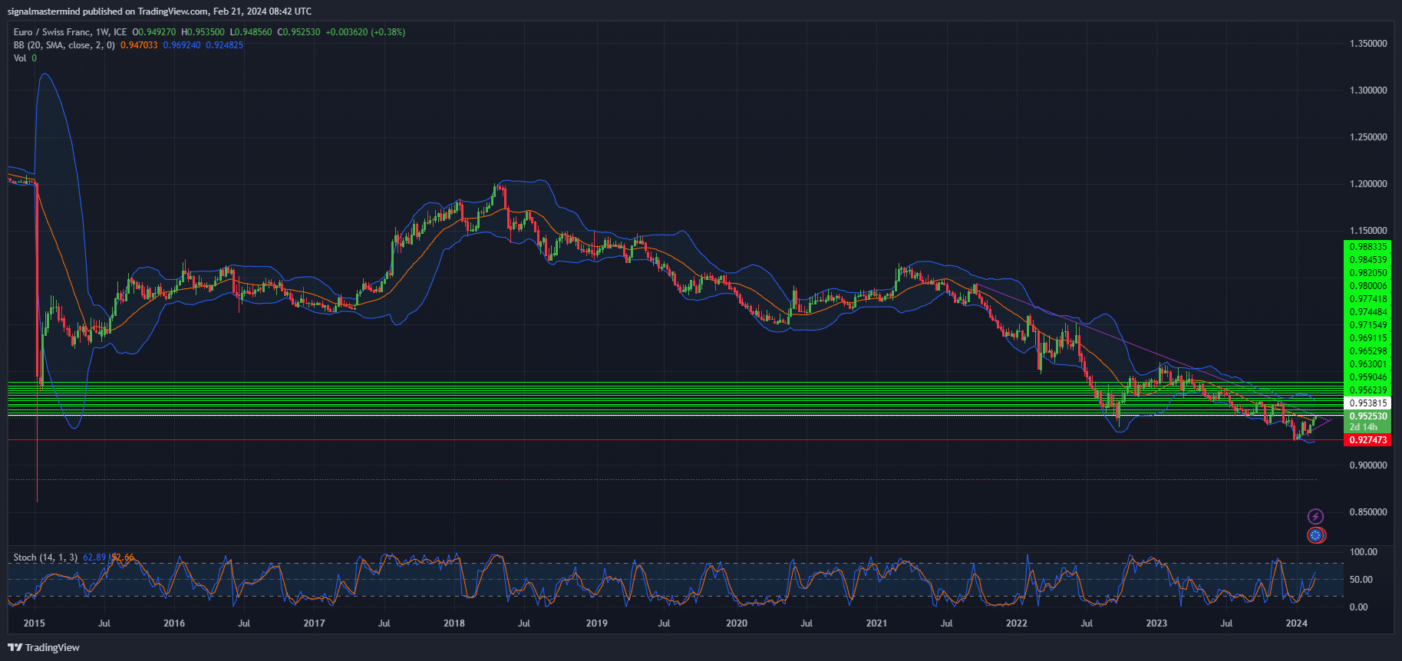The image size is (1402, 661).
Task: Click the Stoch blue value 62.89
Action: pyautogui.click(x=94, y=557)
